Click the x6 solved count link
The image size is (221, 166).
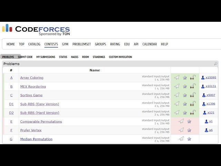(x=209, y=130)
